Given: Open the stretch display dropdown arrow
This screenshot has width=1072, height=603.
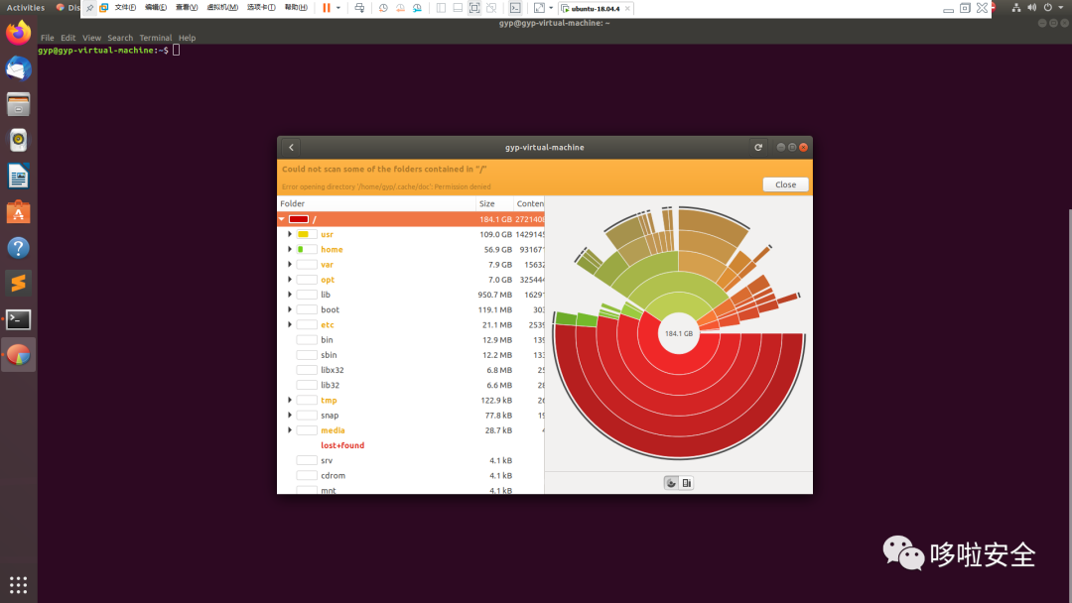Looking at the screenshot, I should click(x=551, y=8).
